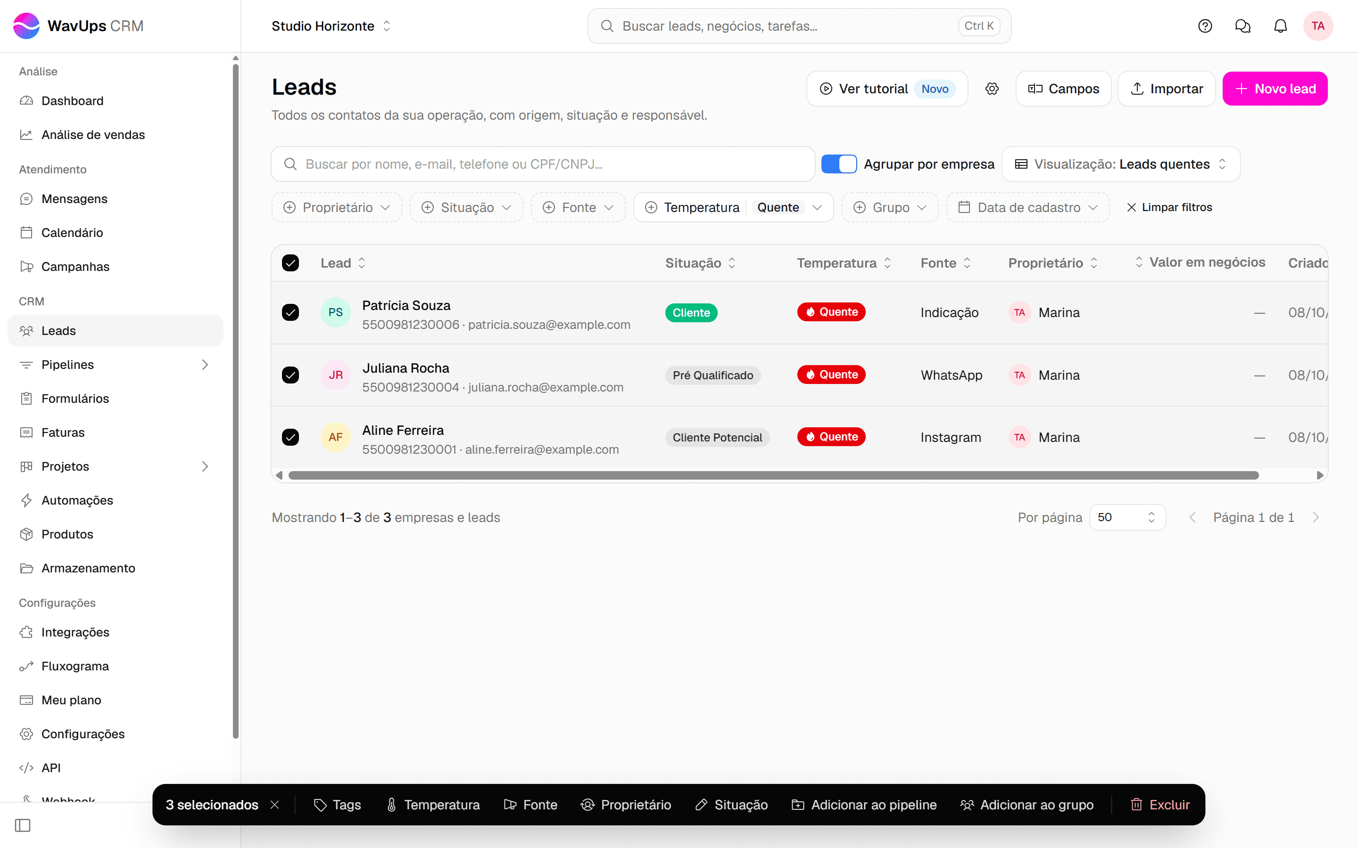Image resolution: width=1358 pixels, height=848 pixels.
Task: Sort by Valor em negócios column
Action: (x=1200, y=262)
